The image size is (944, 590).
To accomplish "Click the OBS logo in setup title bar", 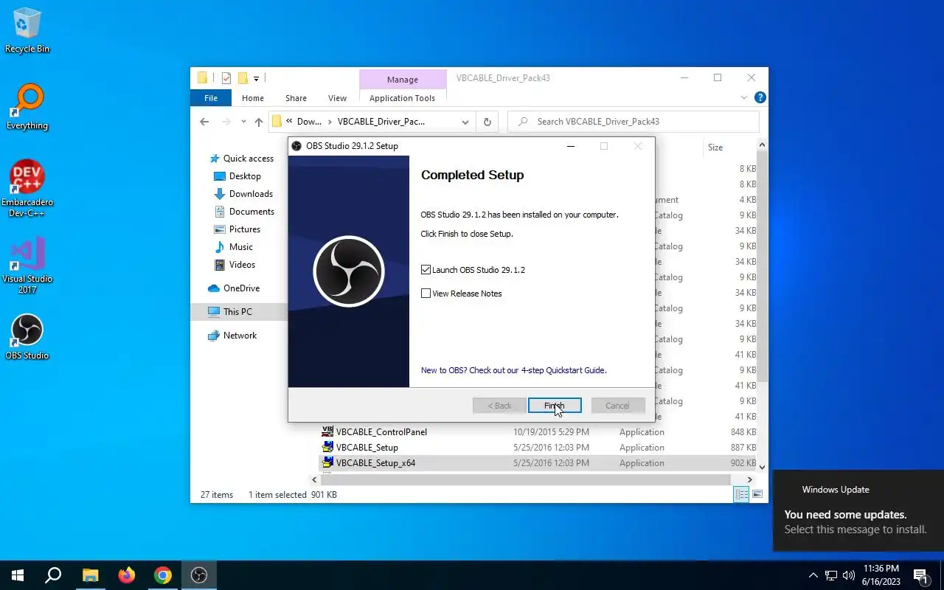I will pos(296,146).
